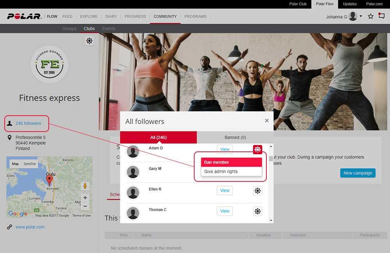
Task: Zoom out on the map
Action: 85,206
